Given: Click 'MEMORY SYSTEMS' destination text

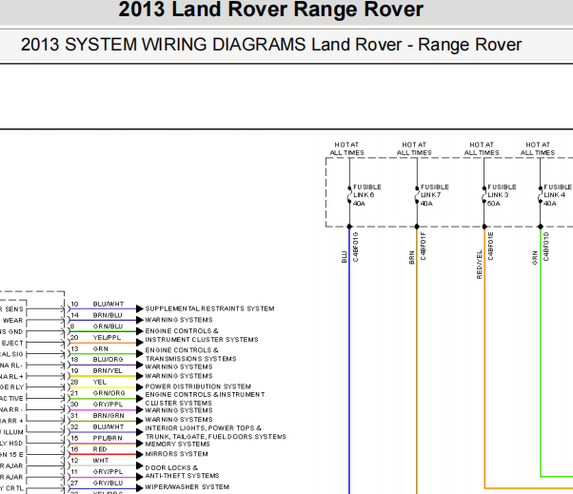Looking at the screenshot, I should point(177,445).
